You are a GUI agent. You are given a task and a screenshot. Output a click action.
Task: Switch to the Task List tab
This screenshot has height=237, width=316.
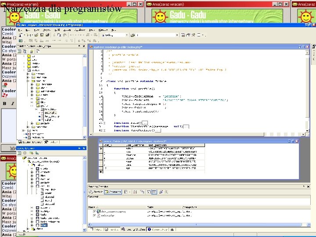[112, 230]
